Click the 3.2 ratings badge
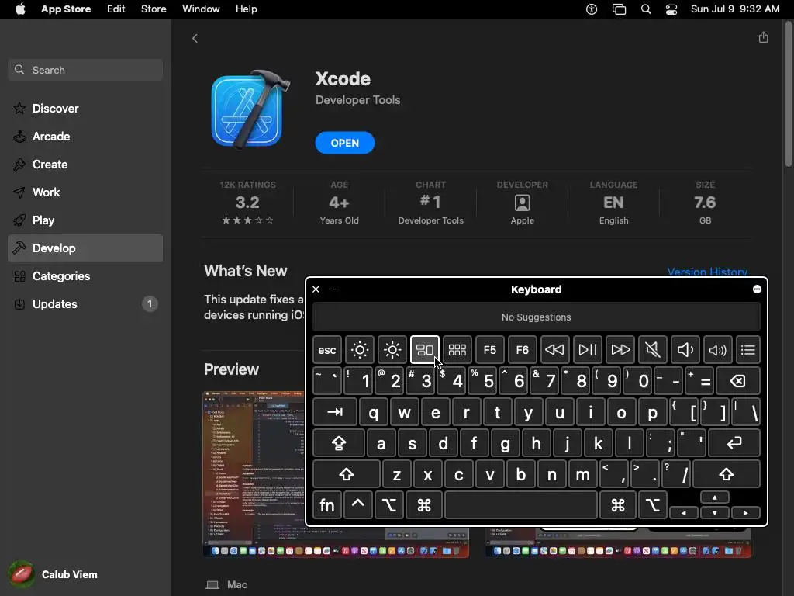The width and height of the screenshot is (794, 596). pyautogui.click(x=247, y=203)
